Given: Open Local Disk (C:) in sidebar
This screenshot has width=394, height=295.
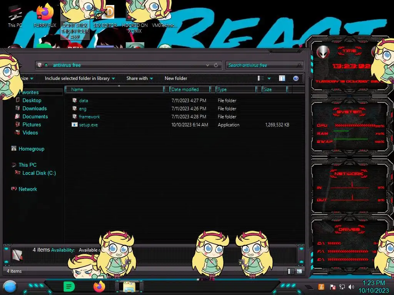Looking at the screenshot, I should coord(39,173).
